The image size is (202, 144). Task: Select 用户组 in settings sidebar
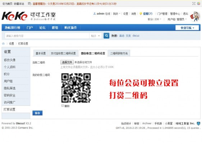tap(8, 81)
